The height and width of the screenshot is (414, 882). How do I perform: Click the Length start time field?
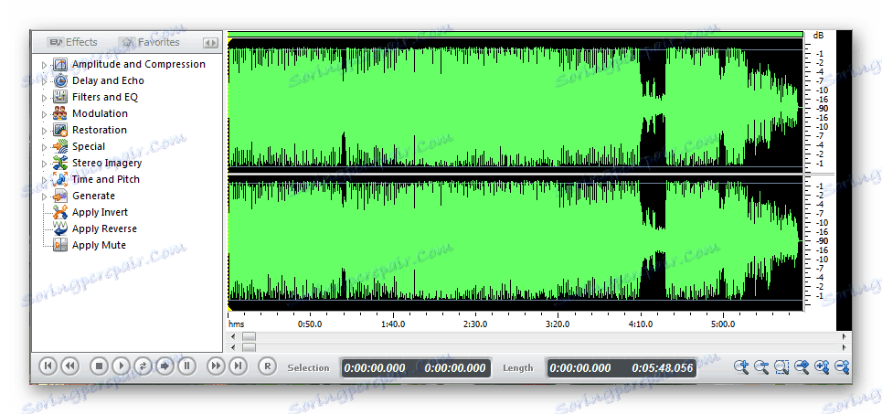[580, 368]
